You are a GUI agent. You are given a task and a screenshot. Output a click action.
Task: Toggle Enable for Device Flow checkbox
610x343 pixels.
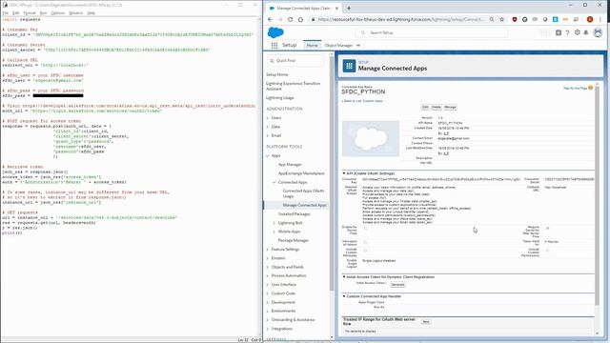[x=365, y=229]
